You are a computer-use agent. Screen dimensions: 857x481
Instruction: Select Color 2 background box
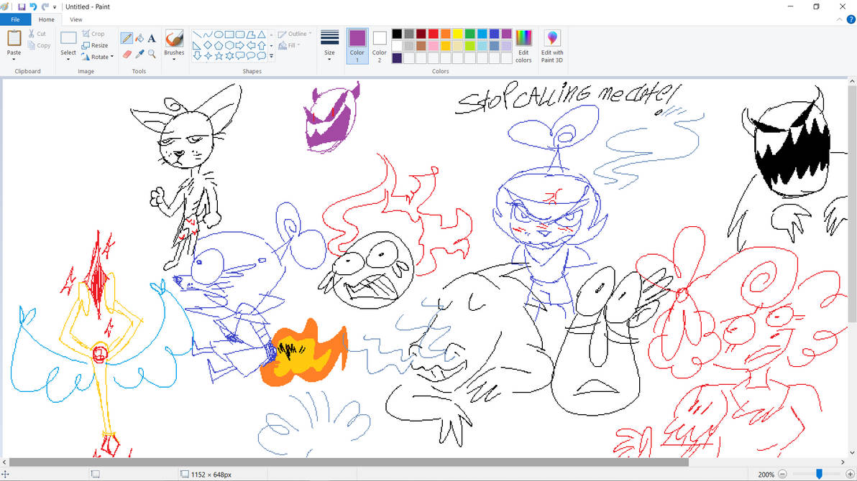(380, 46)
